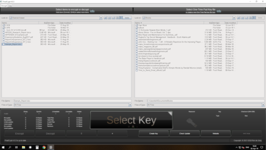The image size is (266, 150).
Task: Click New Folder icon in left file browser
Action: tap(114, 18)
